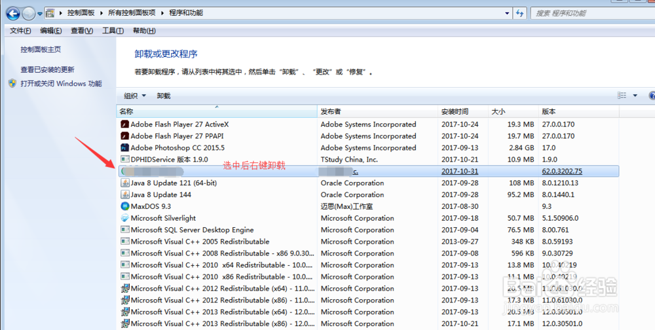Click the Java 8 Update 144 icon
The image size is (655, 330).
point(124,194)
